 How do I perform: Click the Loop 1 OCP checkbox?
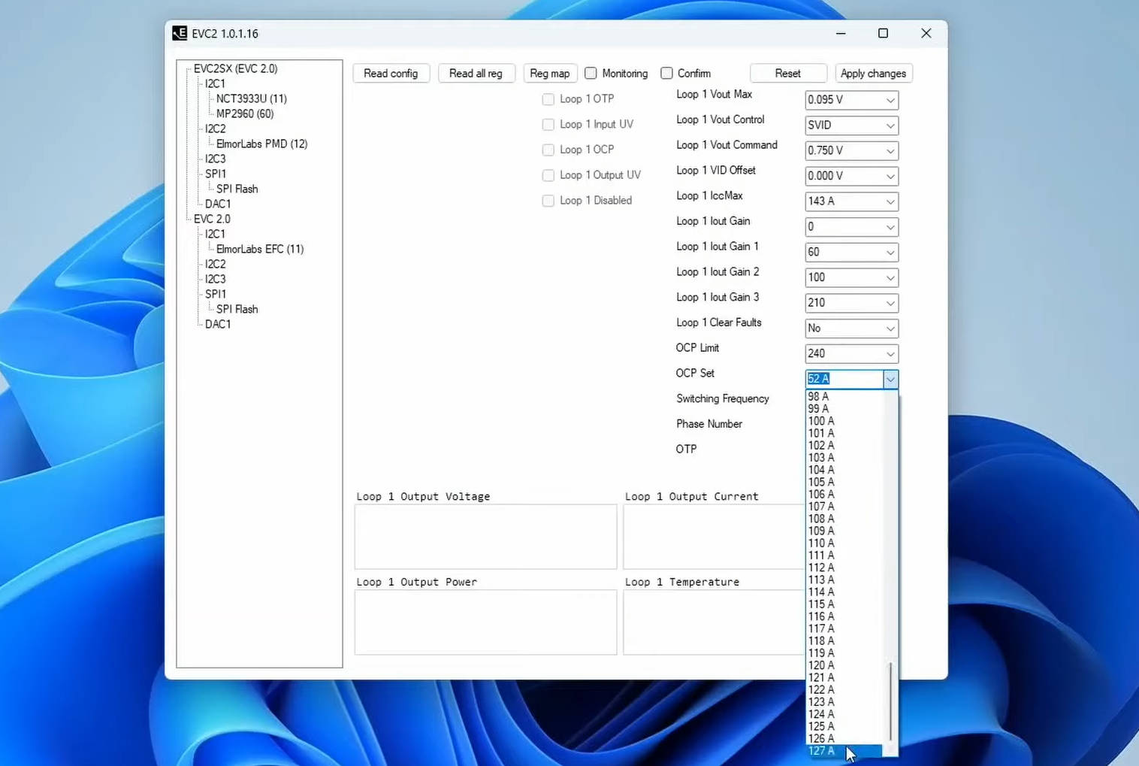(548, 150)
